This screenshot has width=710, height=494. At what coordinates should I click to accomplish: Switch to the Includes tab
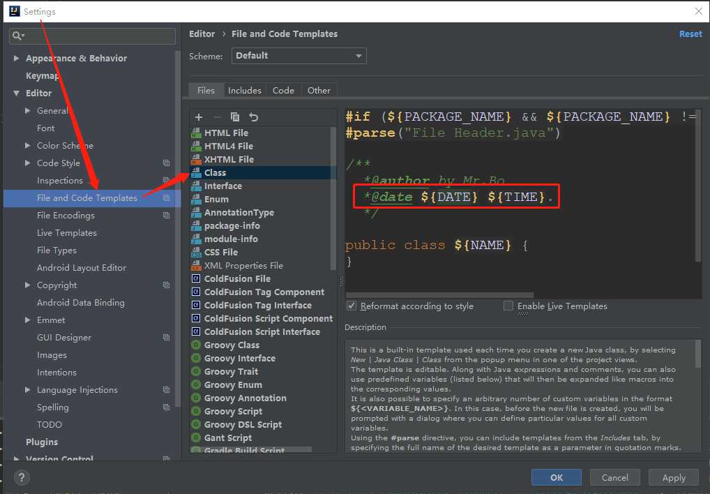coord(245,90)
